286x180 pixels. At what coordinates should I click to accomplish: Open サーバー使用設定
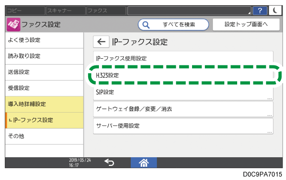(x=183, y=126)
